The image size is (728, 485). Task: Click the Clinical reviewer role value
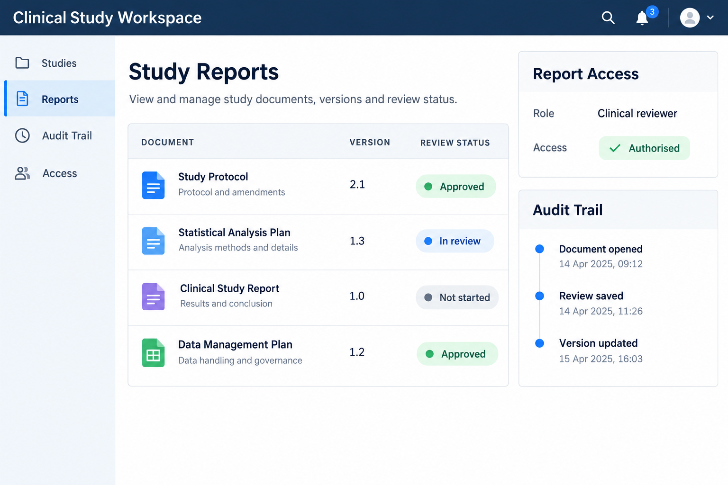click(x=637, y=114)
